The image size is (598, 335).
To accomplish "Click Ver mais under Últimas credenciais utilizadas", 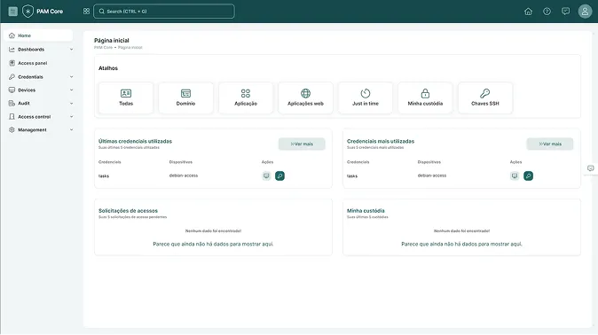I will pos(302,144).
